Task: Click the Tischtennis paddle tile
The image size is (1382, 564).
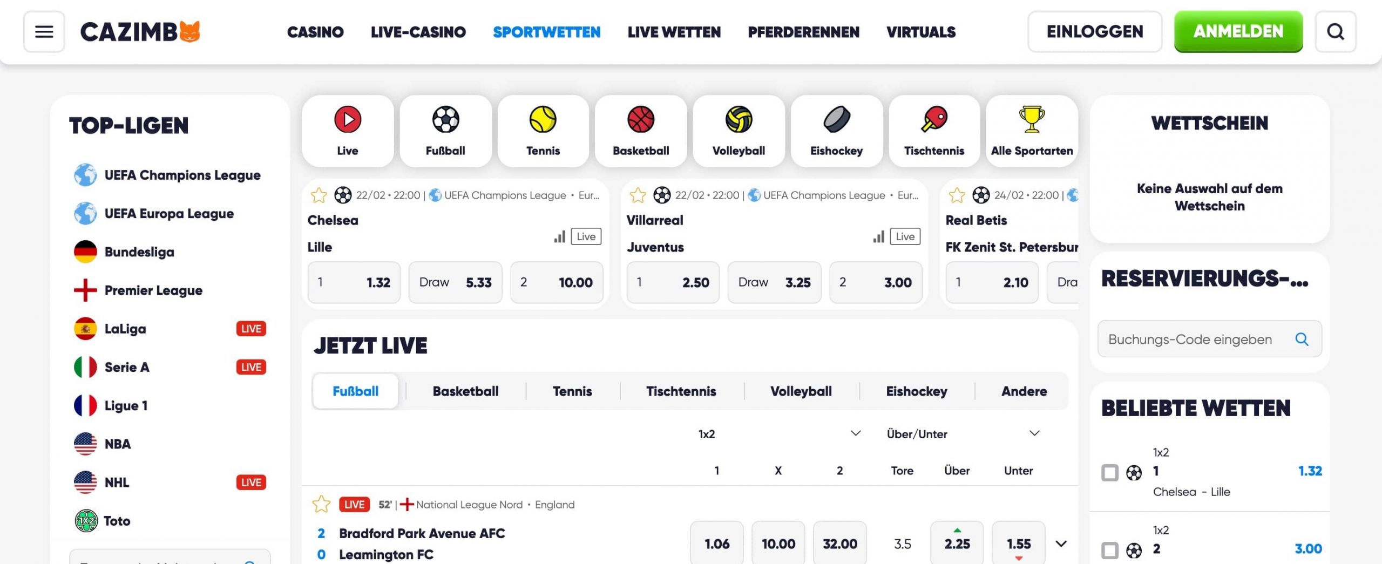Action: [934, 131]
